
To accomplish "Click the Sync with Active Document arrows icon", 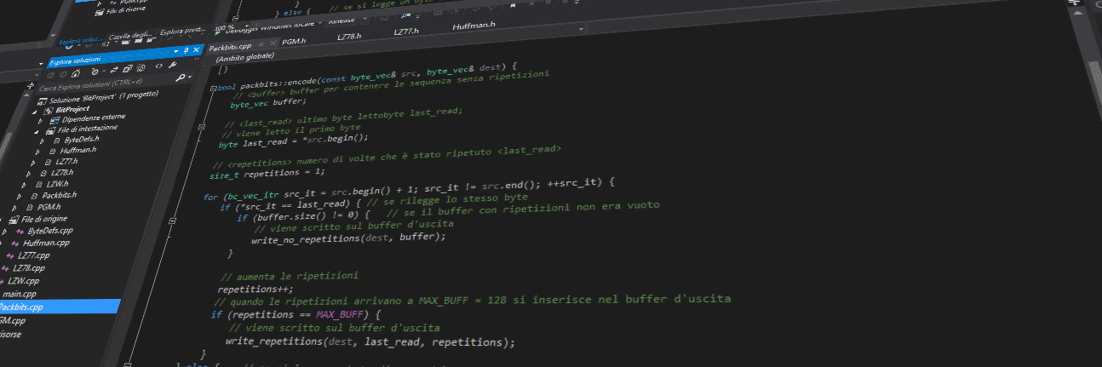I will click(x=114, y=70).
